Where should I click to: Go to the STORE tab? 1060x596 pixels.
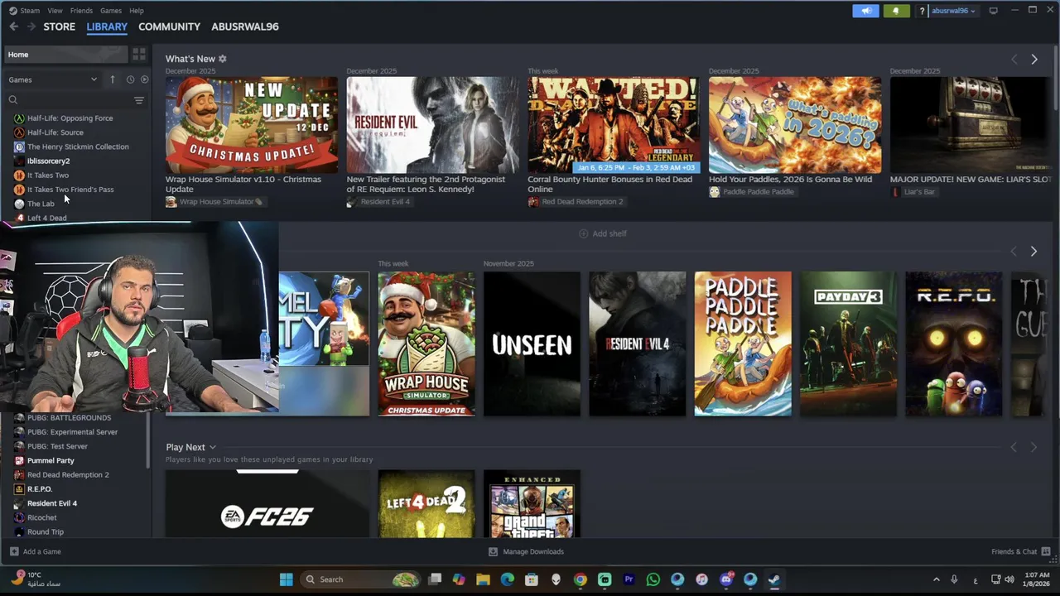tap(60, 26)
